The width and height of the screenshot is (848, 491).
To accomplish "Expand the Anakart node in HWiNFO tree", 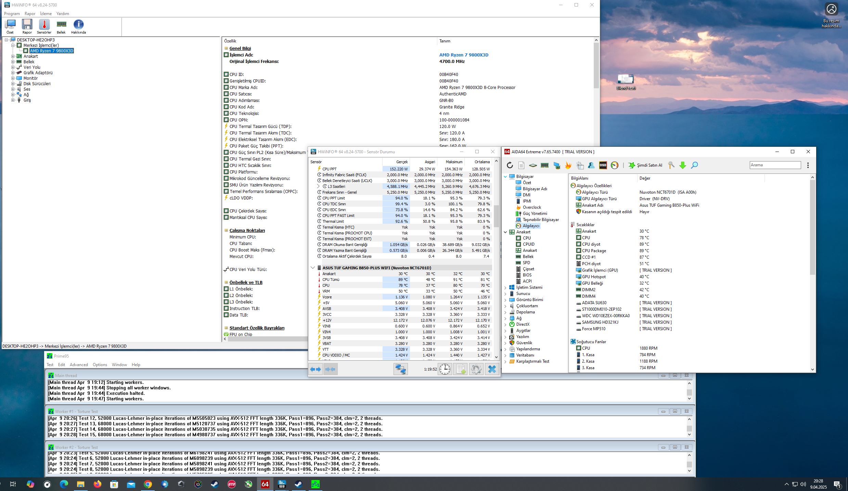I will coord(13,56).
